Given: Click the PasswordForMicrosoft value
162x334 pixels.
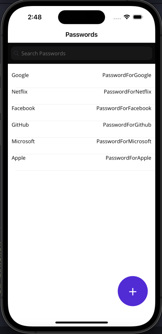Looking at the screenshot, I should (124, 141).
